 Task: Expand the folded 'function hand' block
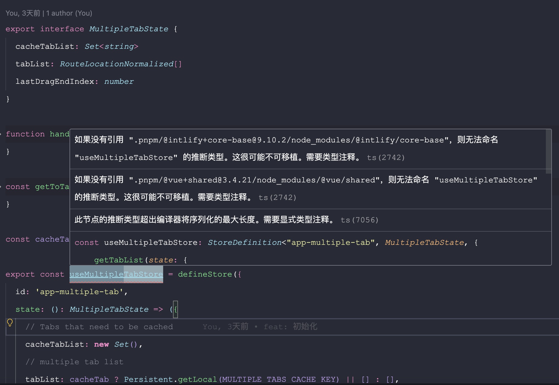1,134
